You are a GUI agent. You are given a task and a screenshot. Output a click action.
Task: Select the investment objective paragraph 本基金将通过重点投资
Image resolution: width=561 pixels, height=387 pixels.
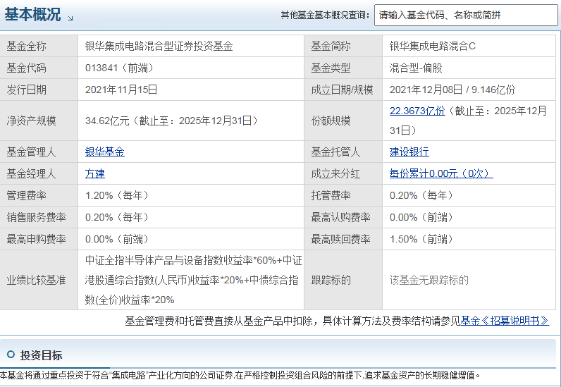(240, 375)
